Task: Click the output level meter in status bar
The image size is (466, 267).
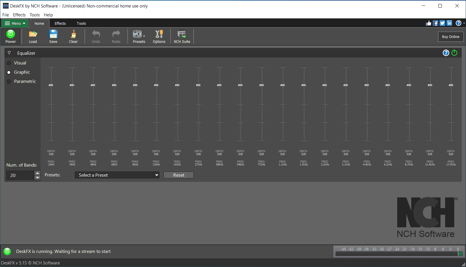Action: (x=399, y=251)
